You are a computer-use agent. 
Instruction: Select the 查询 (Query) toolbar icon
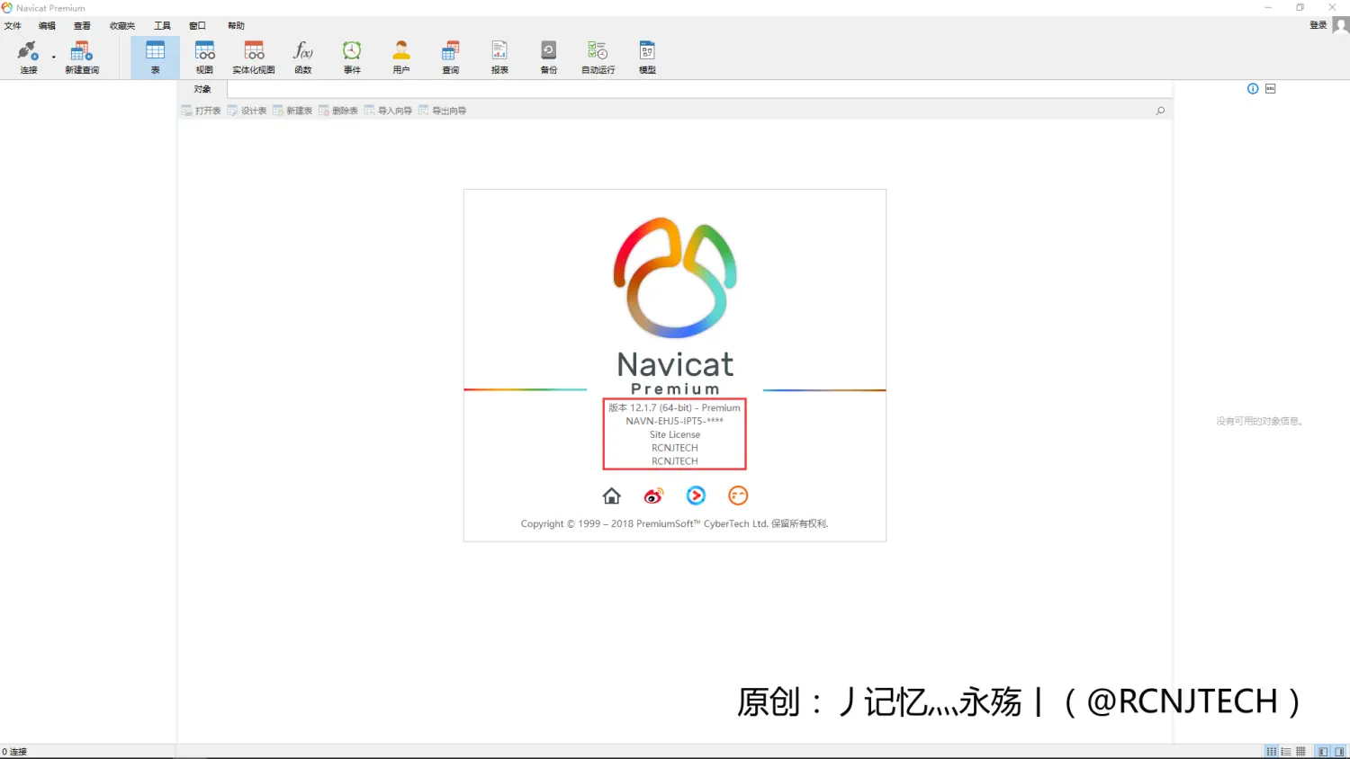pyautogui.click(x=451, y=57)
